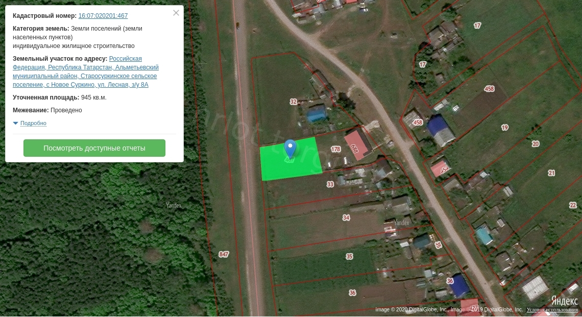Click parcel label 19 on map
The width and height of the screenshot is (582, 317).
click(504, 128)
